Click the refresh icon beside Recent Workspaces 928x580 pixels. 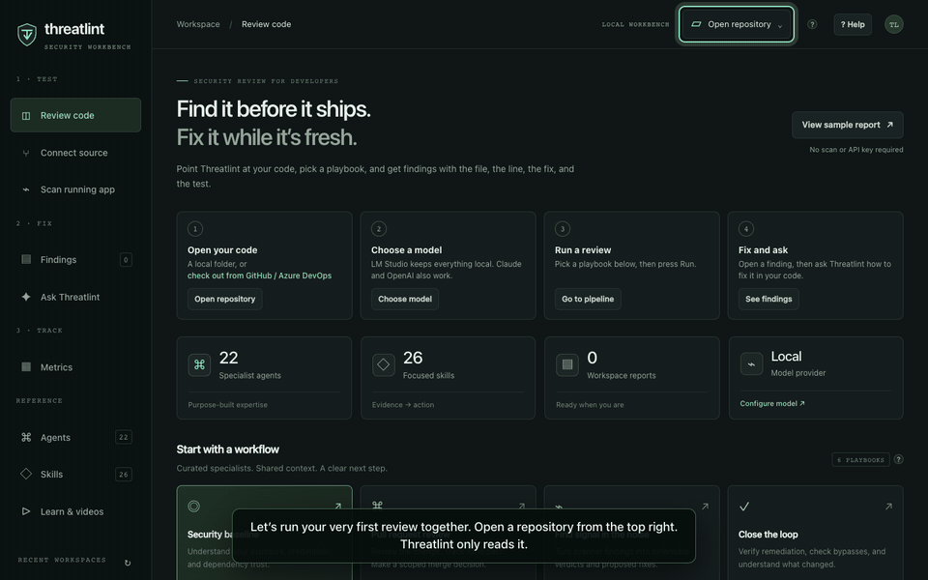pyautogui.click(x=128, y=563)
